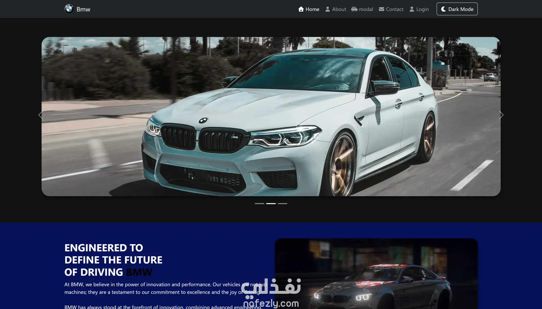This screenshot has height=309, width=542.
Task: Click the house icon beside Home
Action: click(x=301, y=9)
